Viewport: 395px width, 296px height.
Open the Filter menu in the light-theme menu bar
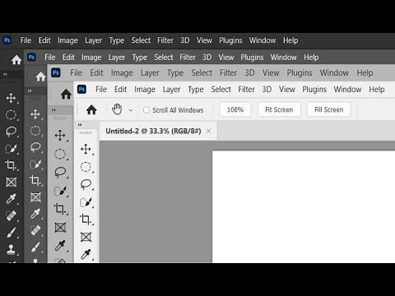point(246,90)
